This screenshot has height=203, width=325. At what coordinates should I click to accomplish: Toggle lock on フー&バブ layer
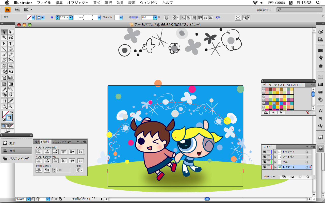tap(269, 157)
